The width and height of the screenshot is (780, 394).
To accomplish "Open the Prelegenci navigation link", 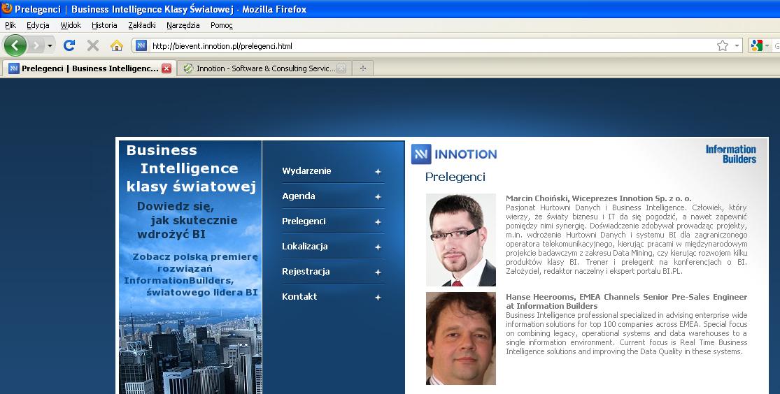I will click(x=304, y=221).
